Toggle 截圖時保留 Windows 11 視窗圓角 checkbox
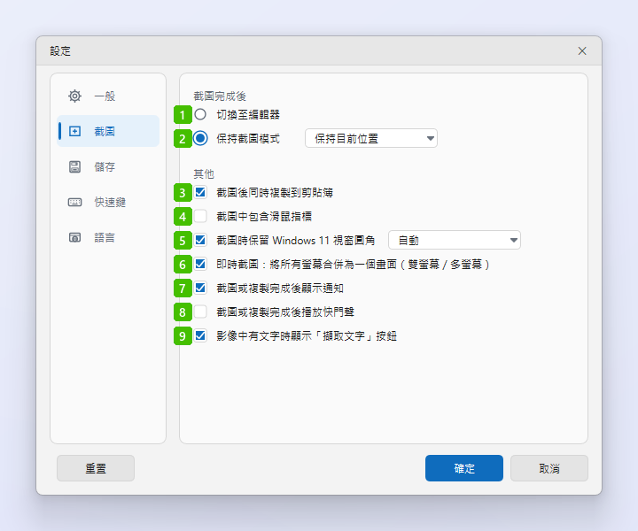Viewport: 638px width, 531px height. (x=200, y=240)
